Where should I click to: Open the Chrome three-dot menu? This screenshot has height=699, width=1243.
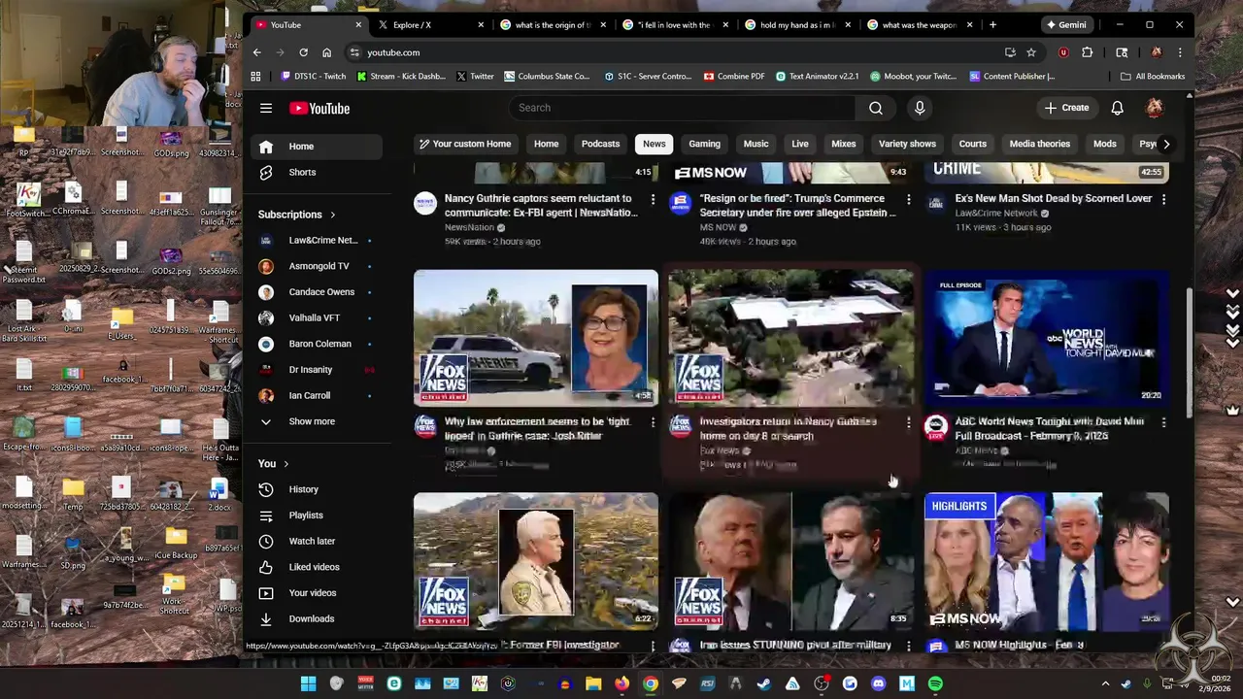[x=1180, y=52]
